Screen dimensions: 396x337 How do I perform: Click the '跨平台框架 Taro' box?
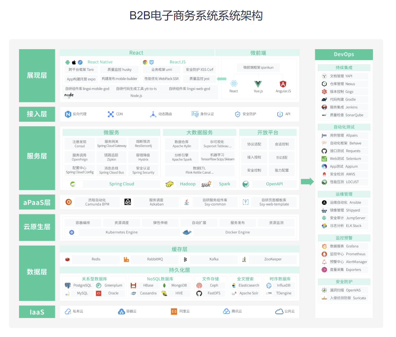(81, 70)
